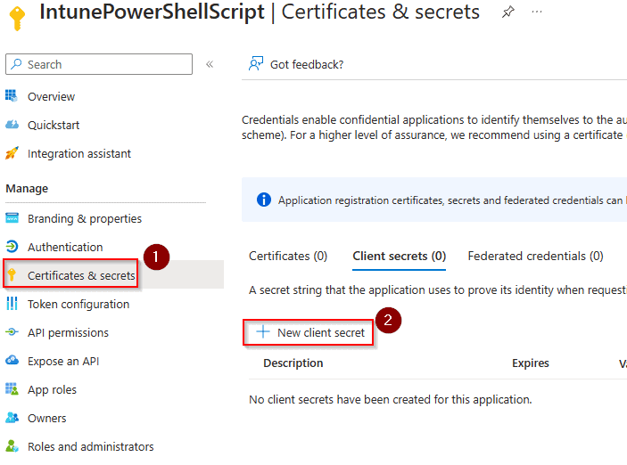This screenshot has height=465, width=627.
Task: Open API permissions page
Action: tap(68, 333)
